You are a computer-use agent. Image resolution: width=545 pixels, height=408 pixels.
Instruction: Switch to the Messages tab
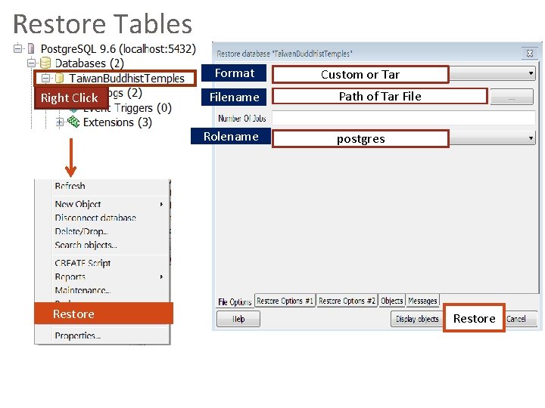pos(422,301)
